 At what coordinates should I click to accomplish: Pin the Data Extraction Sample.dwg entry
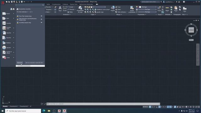[x=41, y=19]
